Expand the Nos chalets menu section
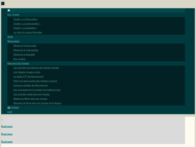The image size is (196, 147). pos(13,15)
